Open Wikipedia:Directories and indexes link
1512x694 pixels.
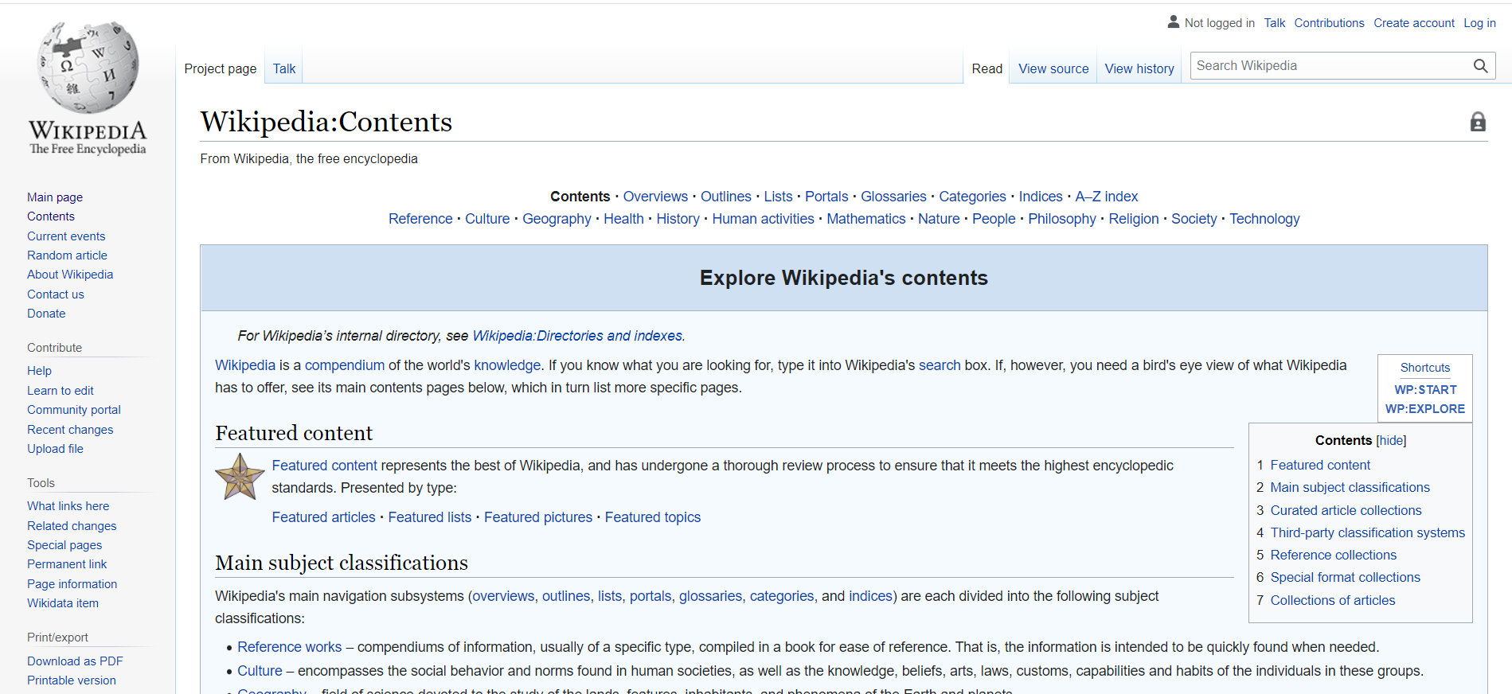click(577, 336)
